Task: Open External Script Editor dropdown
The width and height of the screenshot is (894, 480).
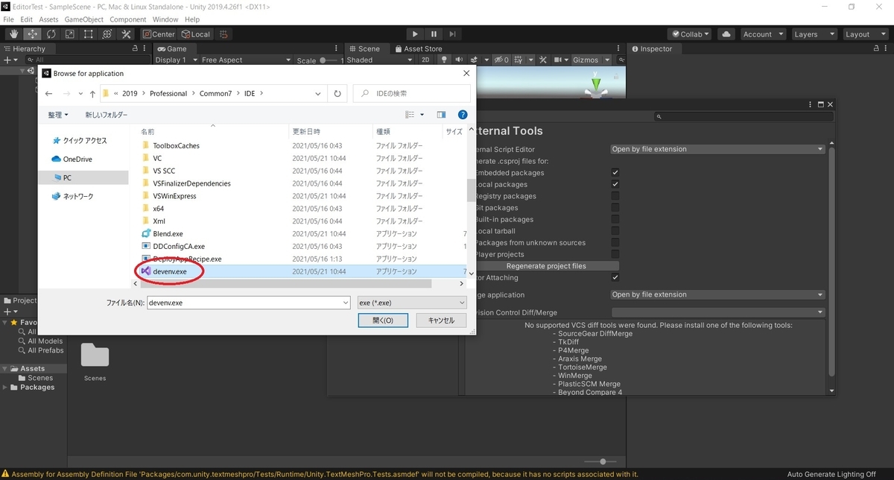Action: coord(717,149)
